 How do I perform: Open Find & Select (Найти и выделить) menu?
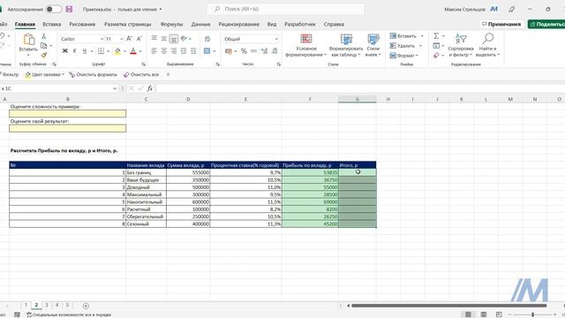[x=488, y=45]
